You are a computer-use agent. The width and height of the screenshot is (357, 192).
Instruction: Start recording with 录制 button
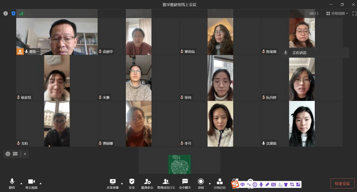[x=200, y=184]
